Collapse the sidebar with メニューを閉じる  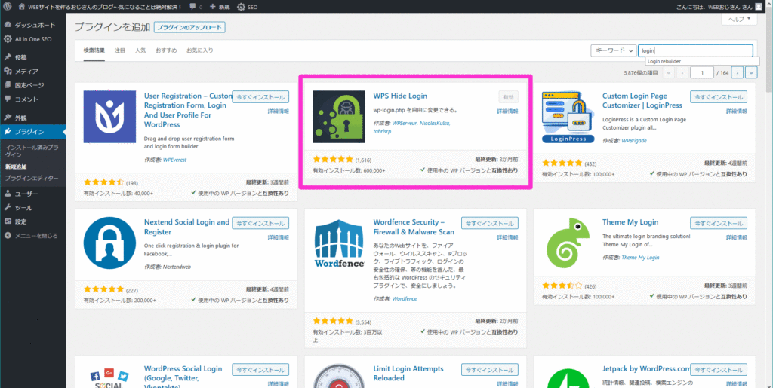click(x=32, y=236)
